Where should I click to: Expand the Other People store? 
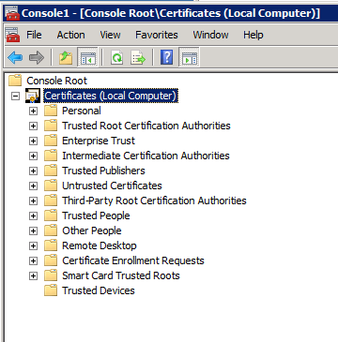33,230
